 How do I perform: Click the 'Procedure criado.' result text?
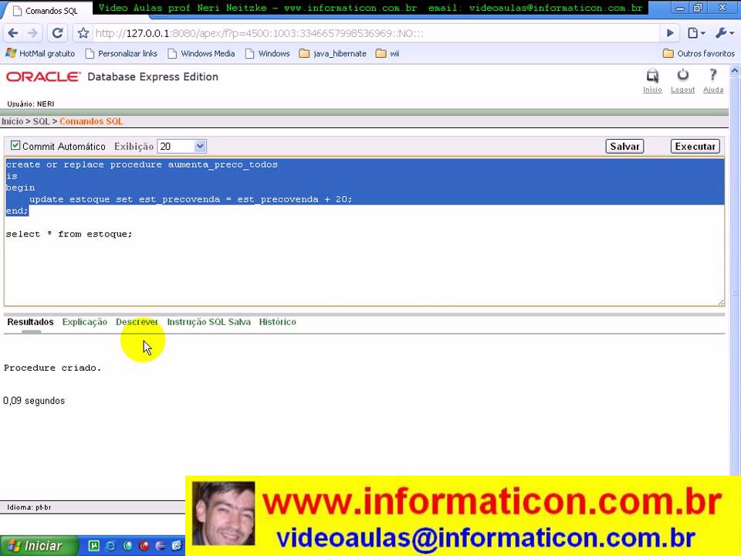pos(52,368)
